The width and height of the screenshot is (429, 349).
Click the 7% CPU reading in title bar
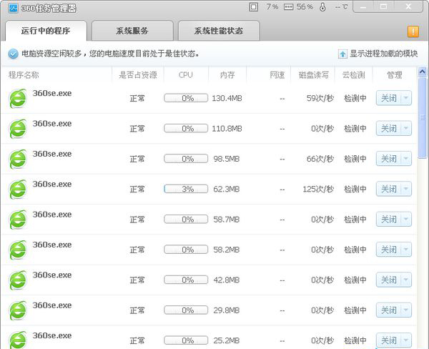tap(272, 6)
